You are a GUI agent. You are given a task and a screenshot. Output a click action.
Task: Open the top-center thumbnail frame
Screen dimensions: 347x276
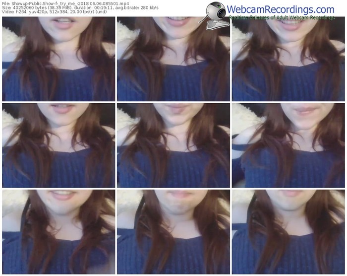pyautogui.click(x=173, y=59)
